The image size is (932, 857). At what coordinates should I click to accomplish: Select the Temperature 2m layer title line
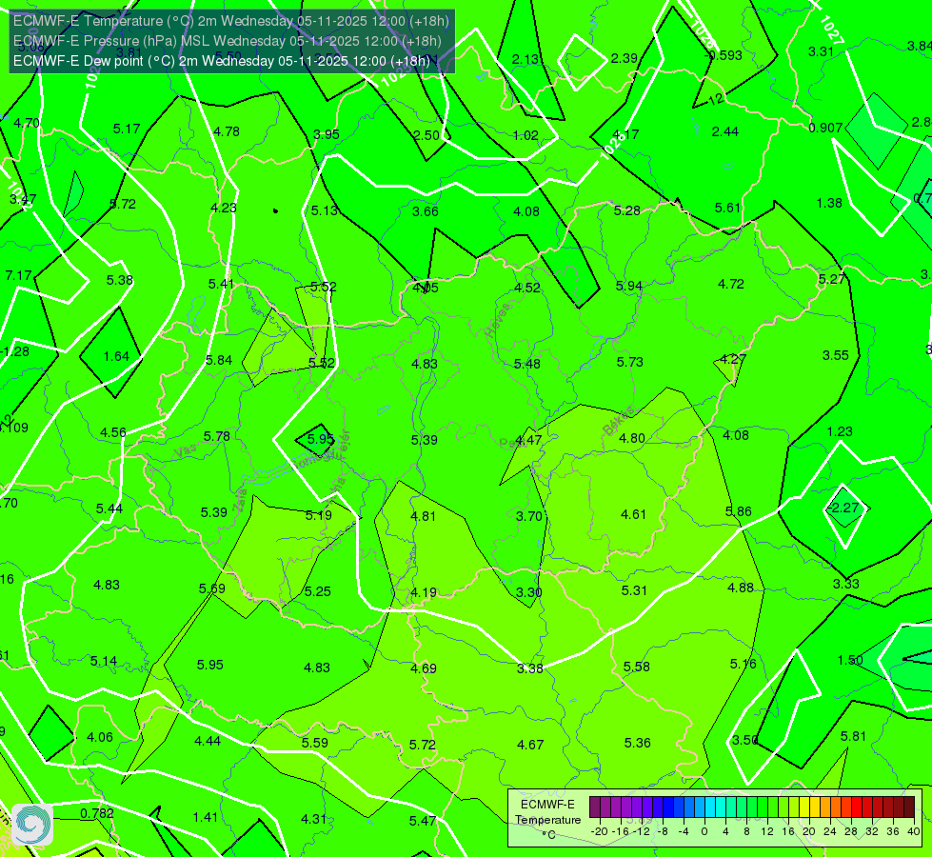tap(231, 21)
